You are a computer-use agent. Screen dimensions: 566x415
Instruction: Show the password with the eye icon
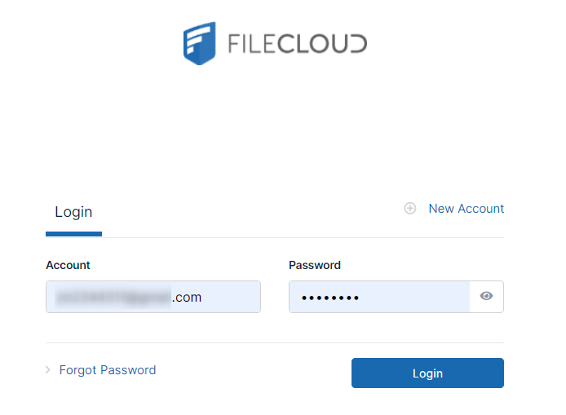pos(487,297)
